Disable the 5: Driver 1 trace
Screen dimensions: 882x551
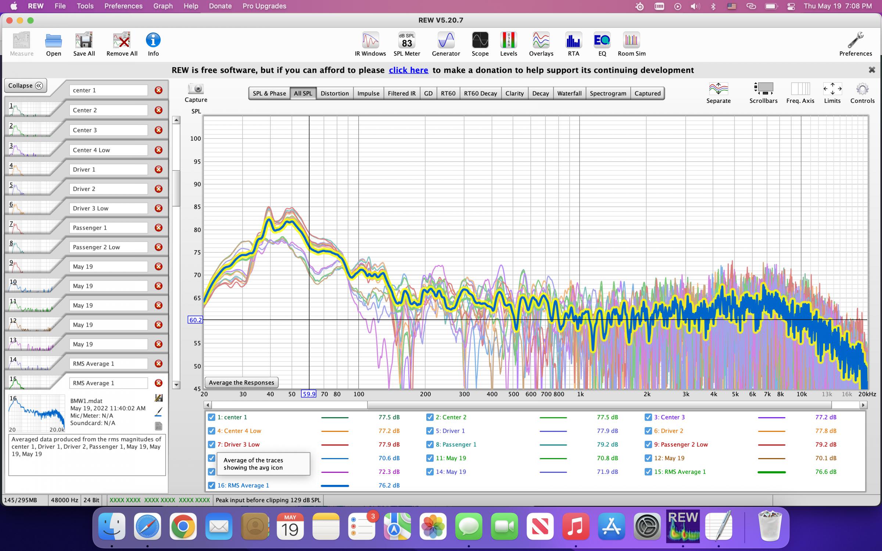(x=430, y=431)
